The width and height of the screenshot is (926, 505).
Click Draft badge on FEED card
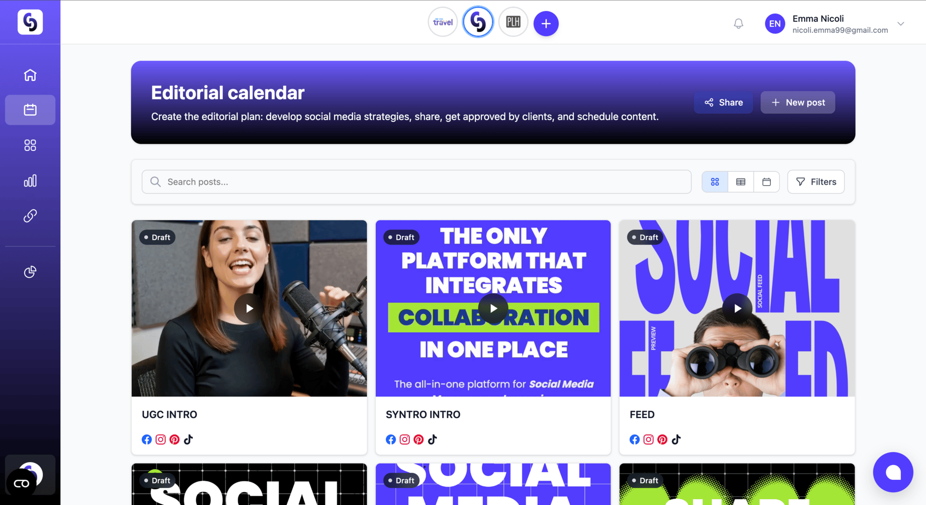pyautogui.click(x=645, y=237)
